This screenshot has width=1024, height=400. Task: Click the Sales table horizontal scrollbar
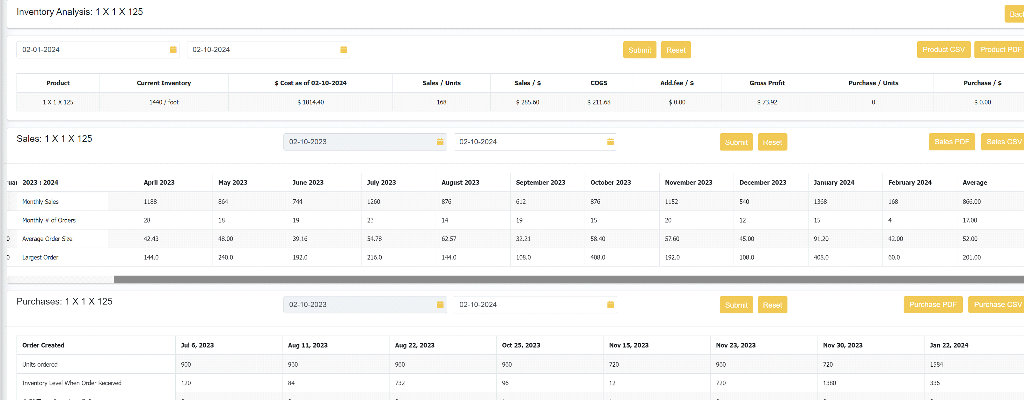point(568,279)
